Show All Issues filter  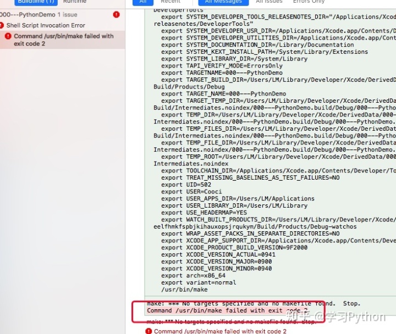pyautogui.click(x=269, y=2)
